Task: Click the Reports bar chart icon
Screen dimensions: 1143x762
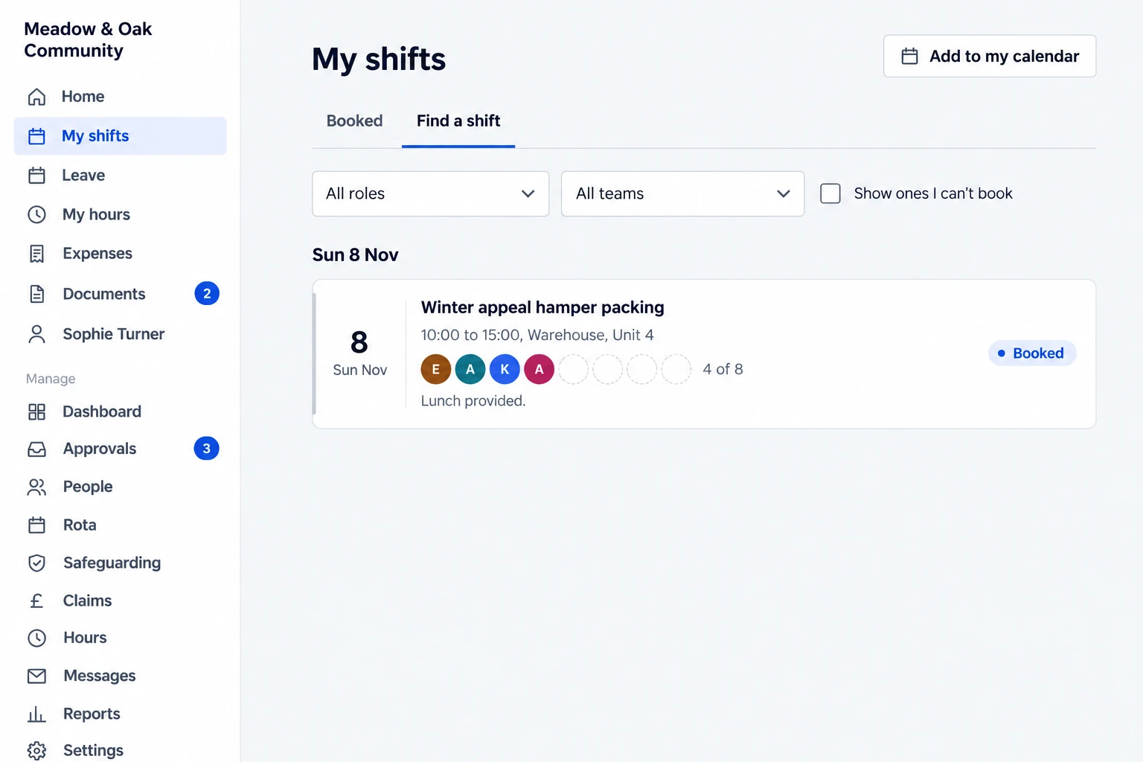Action: (36, 714)
